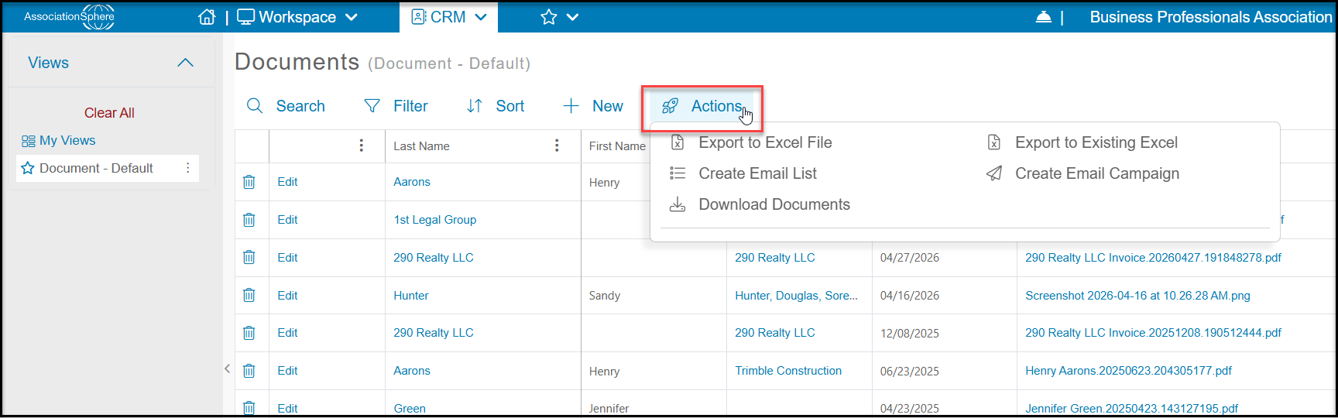The width and height of the screenshot is (1338, 418).
Task: Delete the 1st Legal Group row
Action: (249, 220)
